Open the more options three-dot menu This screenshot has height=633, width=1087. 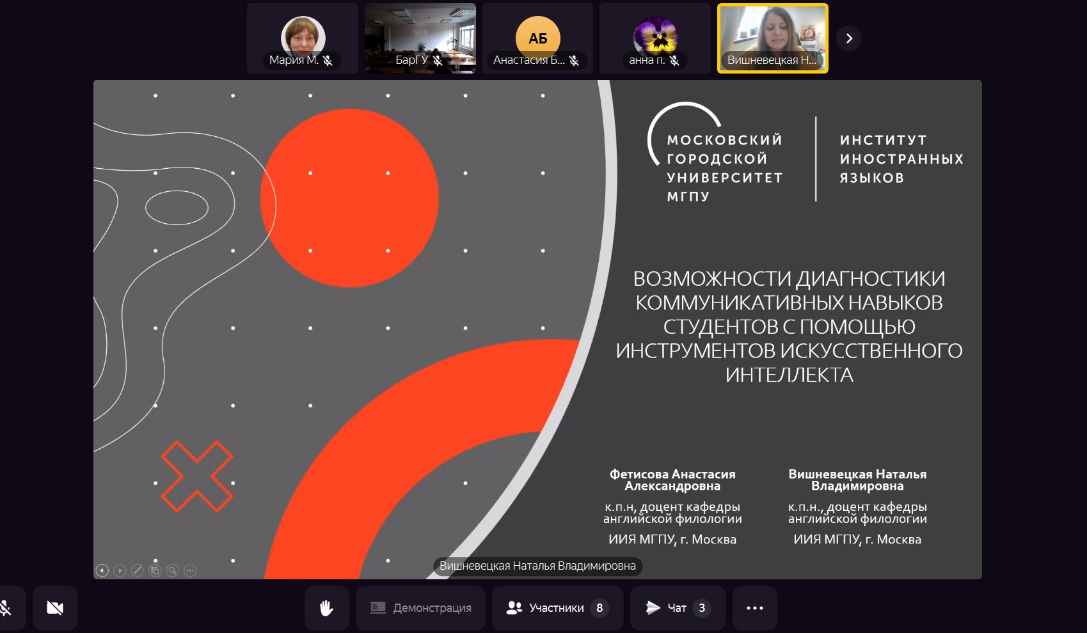tap(755, 608)
